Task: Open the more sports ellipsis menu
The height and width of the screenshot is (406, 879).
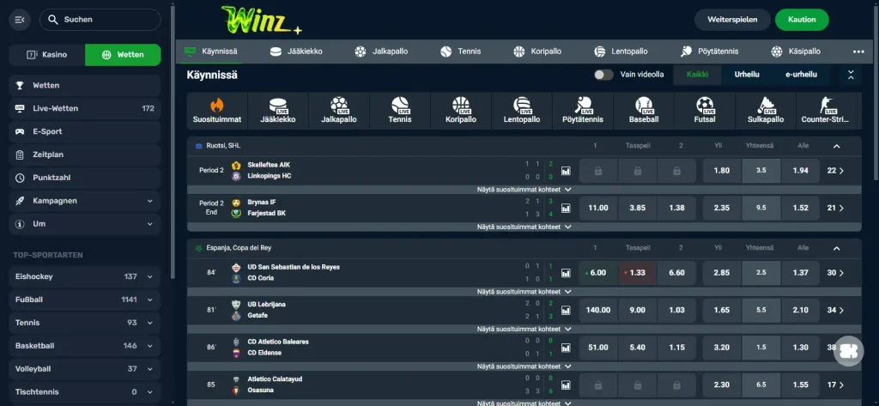Action: [858, 52]
